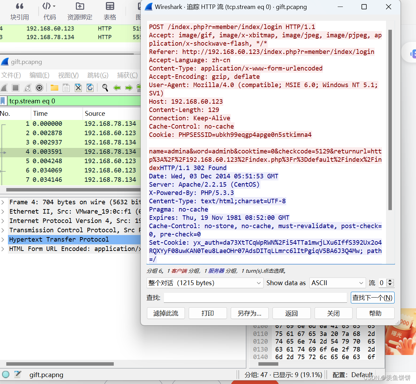This screenshot has width=416, height=384.
Task: Click the open capture file folder icon
Action: 55,88
